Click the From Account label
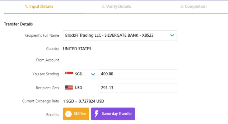Screen dimensions: 228x124 point(48,60)
